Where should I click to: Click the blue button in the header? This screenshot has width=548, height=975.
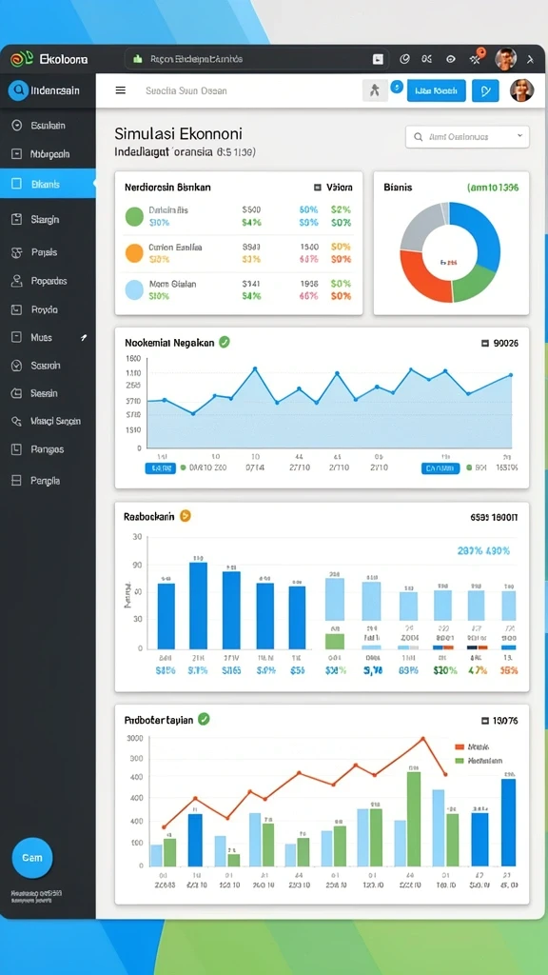click(x=436, y=90)
